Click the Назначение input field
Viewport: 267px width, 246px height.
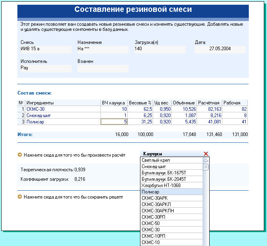[x=103, y=49]
